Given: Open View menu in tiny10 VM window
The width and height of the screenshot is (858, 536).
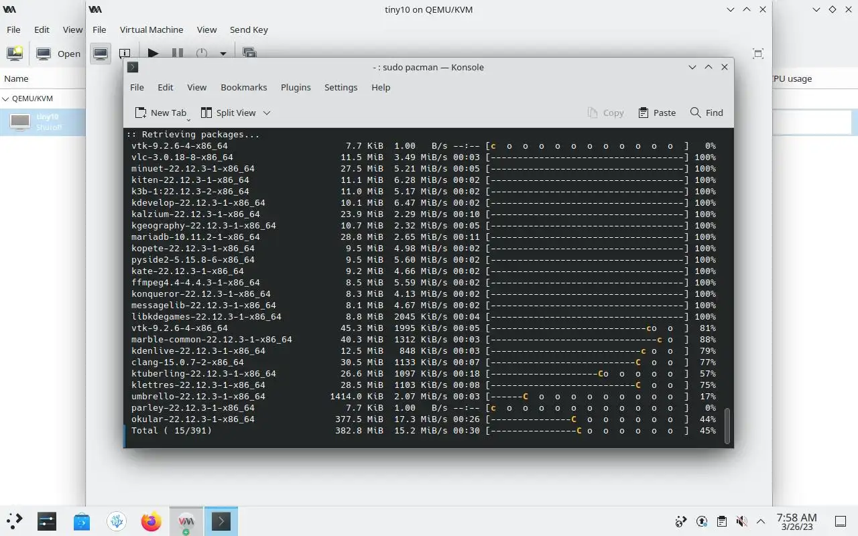Looking at the screenshot, I should (x=206, y=29).
